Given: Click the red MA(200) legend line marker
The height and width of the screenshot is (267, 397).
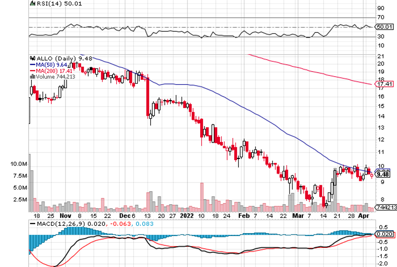Looking at the screenshot, I should point(32,70).
